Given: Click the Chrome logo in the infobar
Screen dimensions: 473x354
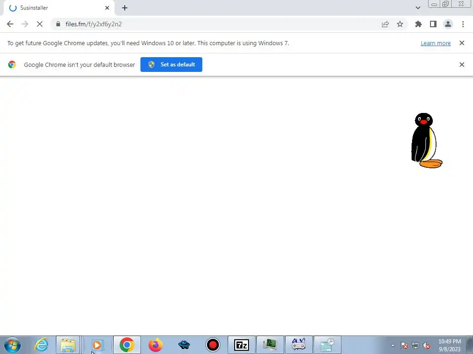Looking at the screenshot, I should [x=12, y=65].
